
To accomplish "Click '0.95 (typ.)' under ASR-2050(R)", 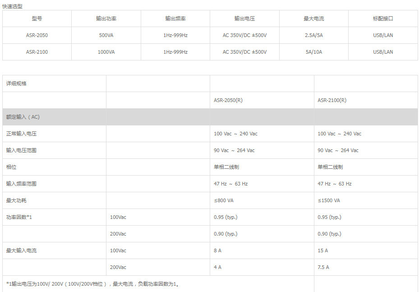I will (x=226, y=217).
